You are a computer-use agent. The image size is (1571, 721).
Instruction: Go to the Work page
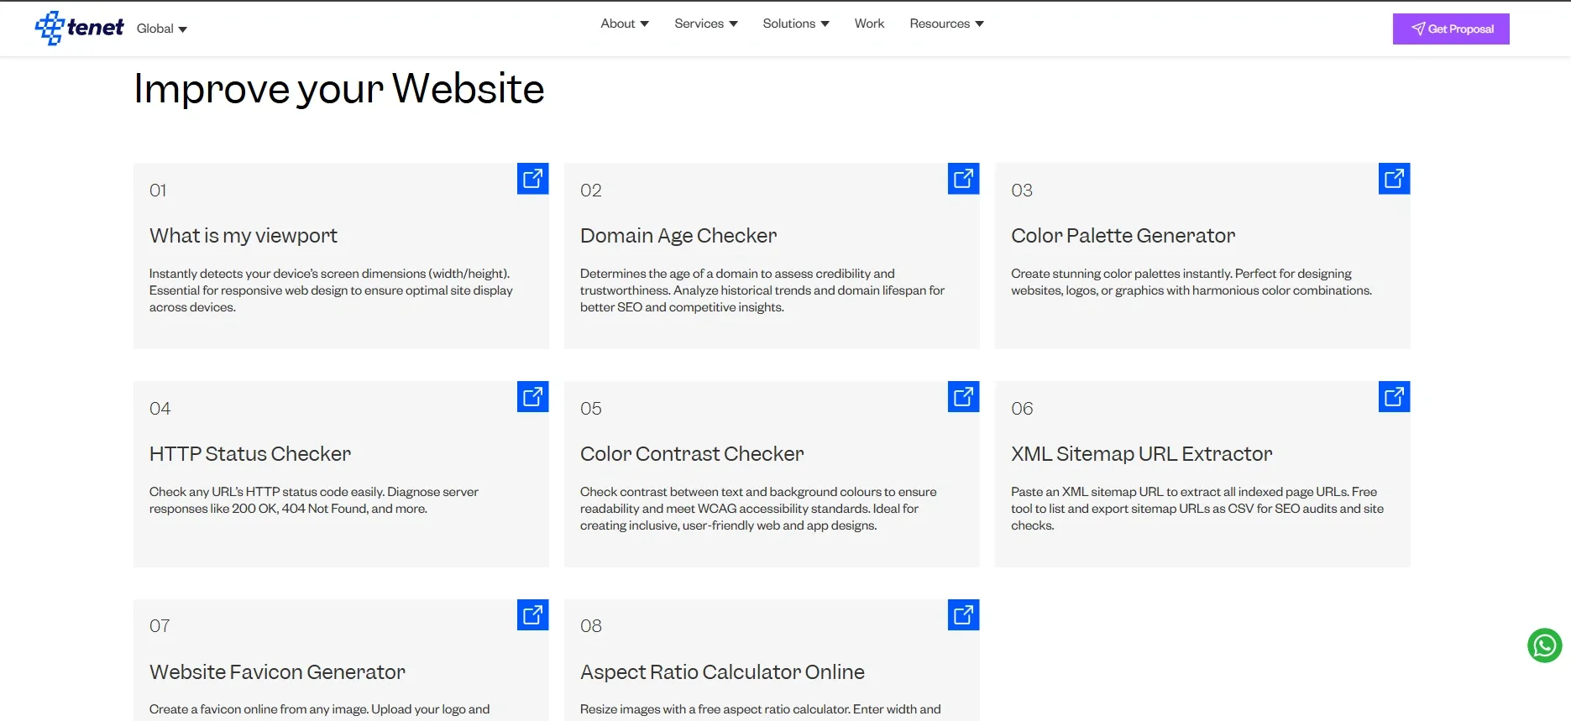point(869,24)
